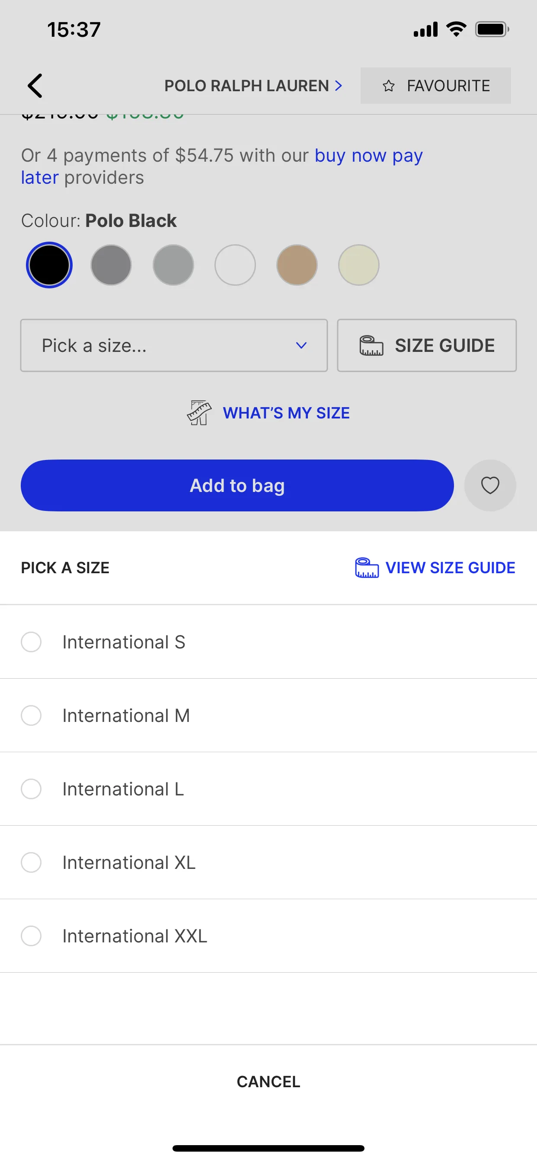Tap the star Favourite icon

tap(389, 86)
